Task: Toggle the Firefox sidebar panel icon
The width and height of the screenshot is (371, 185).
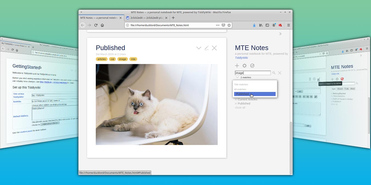Action: [267, 25]
